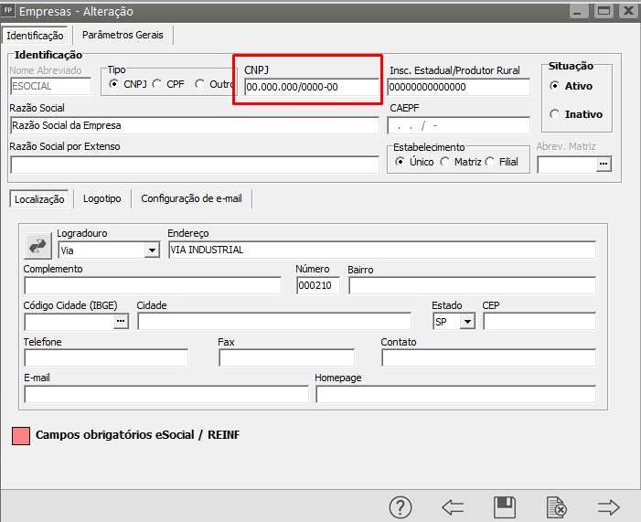The width and height of the screenshot is (641, 522).
Task: Switch to the Parâmetros Gerais tab
Action: point(123,35)
